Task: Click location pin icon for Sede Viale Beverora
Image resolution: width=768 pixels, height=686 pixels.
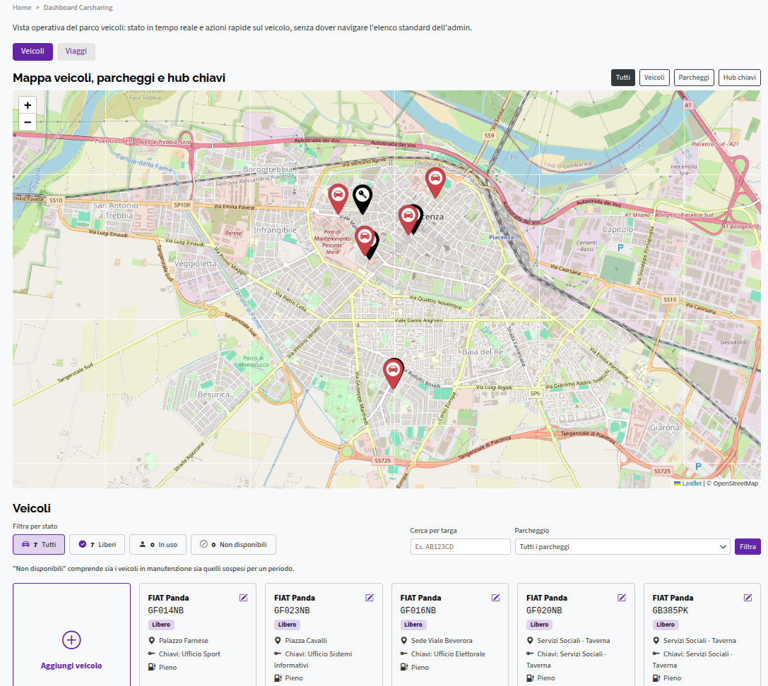Action: click(x=404, y=641)
